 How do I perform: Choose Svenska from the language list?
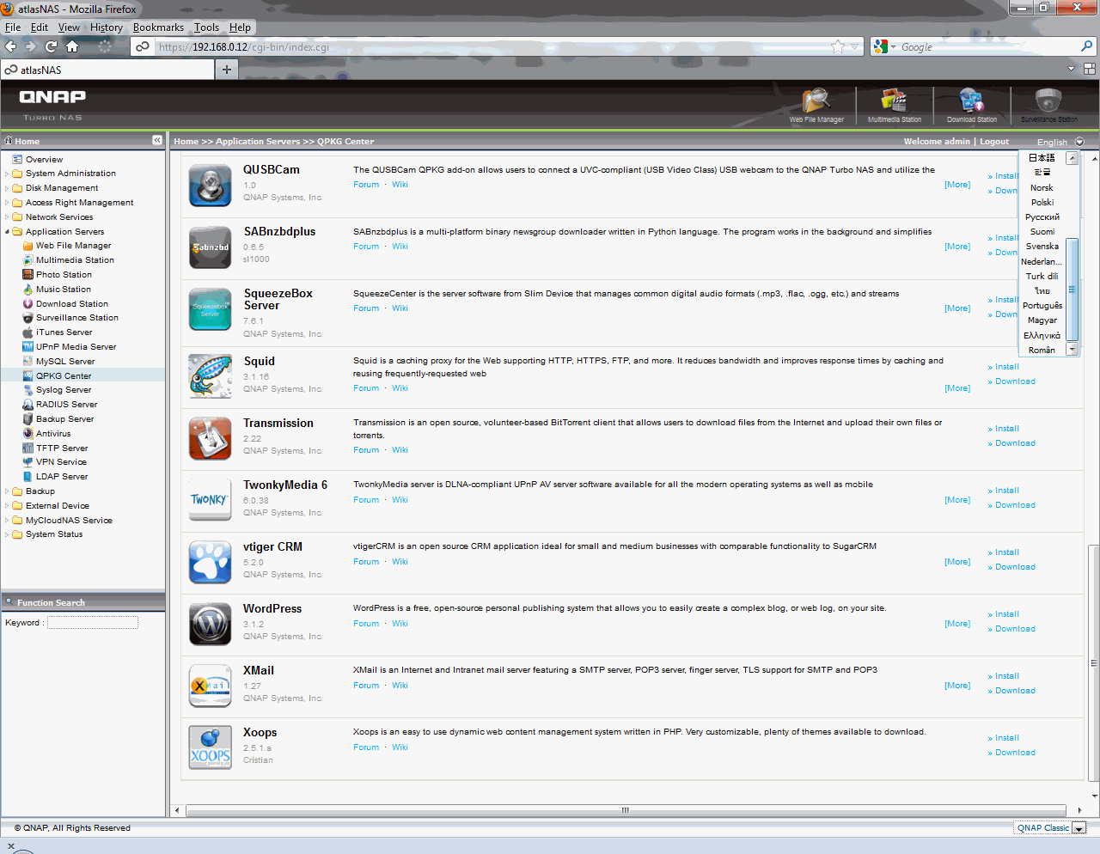[x=1042, y=247]
